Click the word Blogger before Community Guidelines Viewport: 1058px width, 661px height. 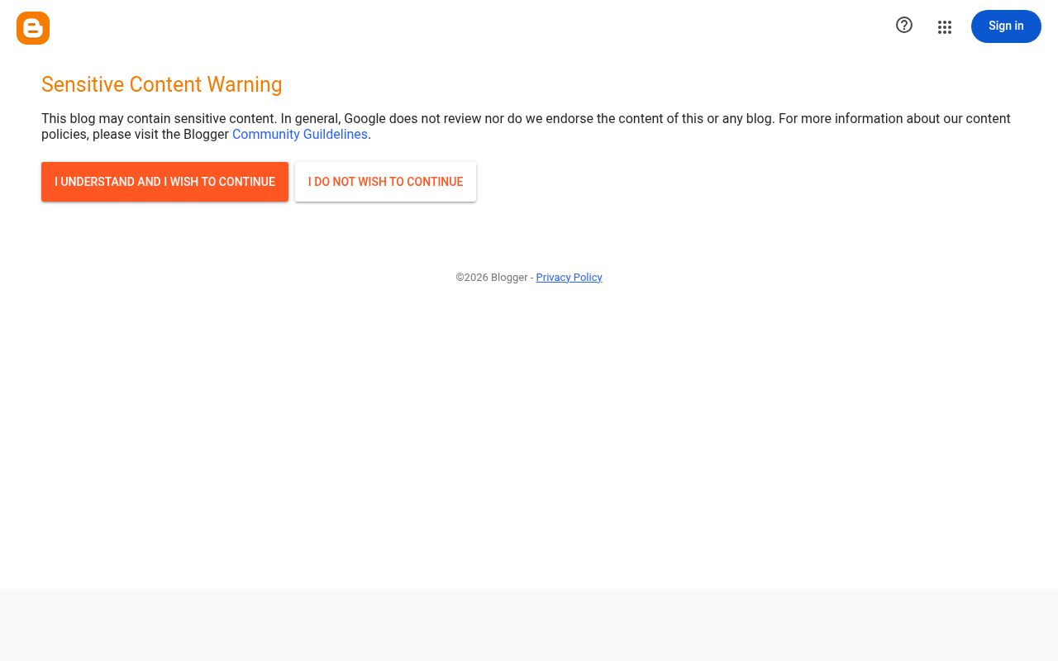(x=206, y=135)
